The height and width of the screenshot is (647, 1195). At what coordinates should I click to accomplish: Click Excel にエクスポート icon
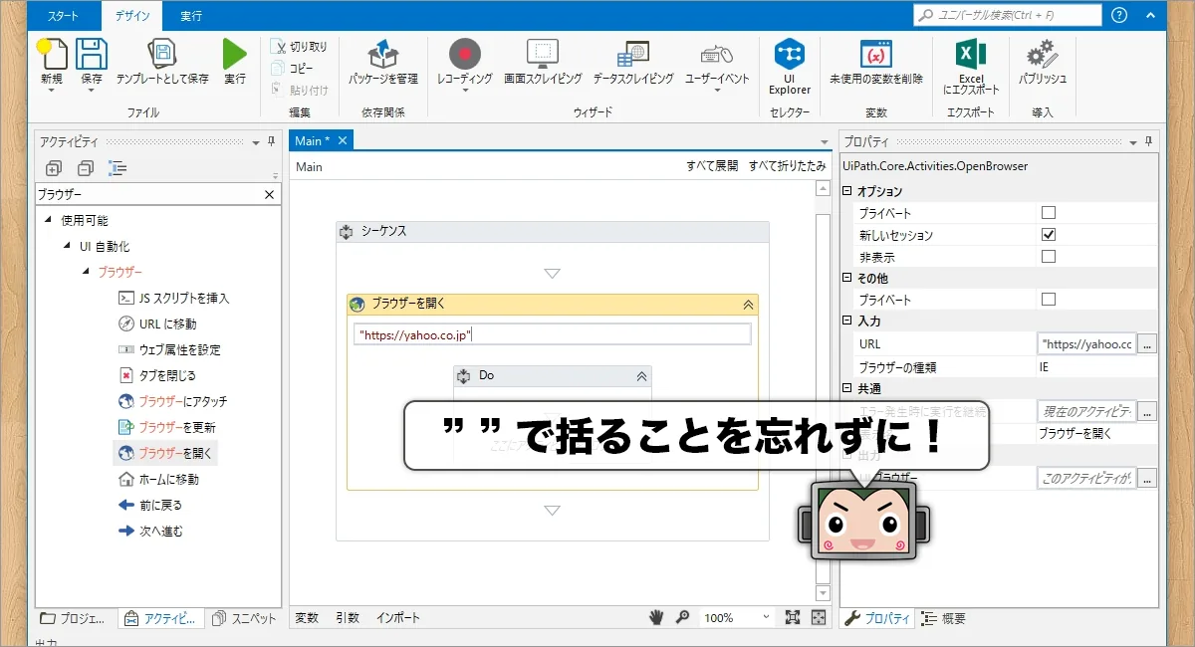point(971,54)
